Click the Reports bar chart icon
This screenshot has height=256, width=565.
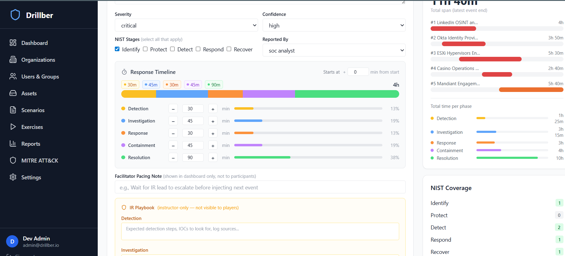[13, 144]
